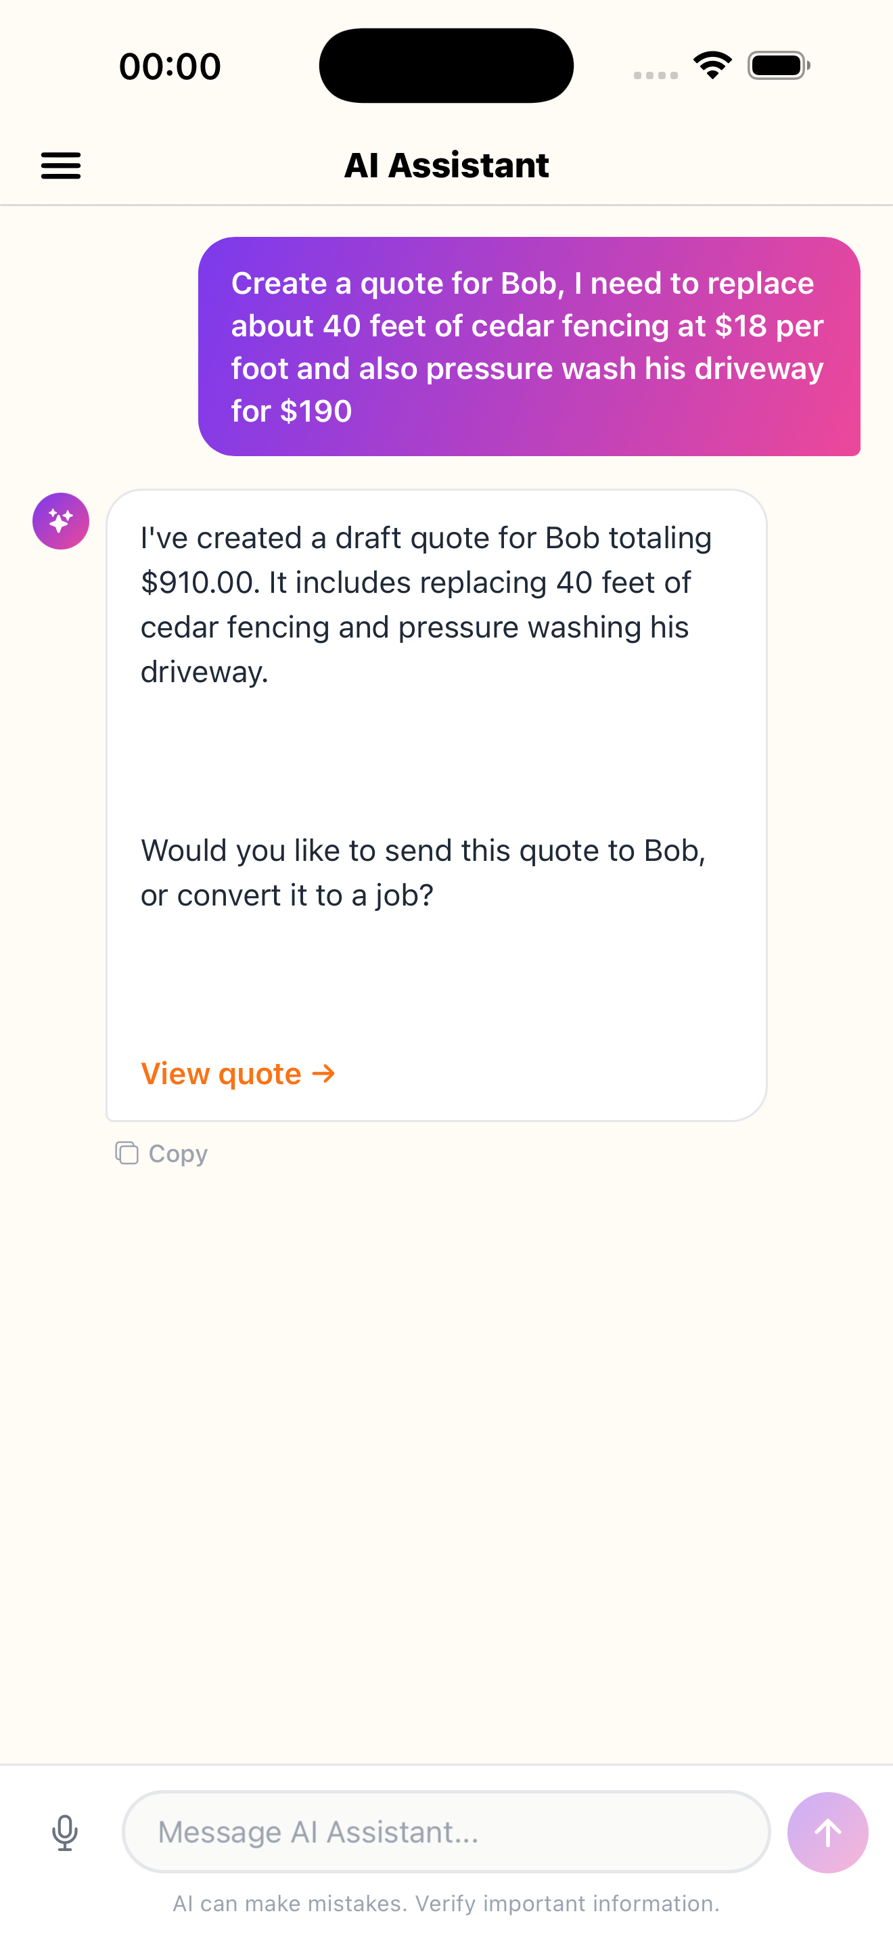
Task: Tap the 00:00 status bar clock
Action: 170,66
